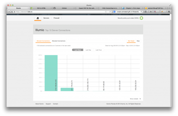Close the GitHub browser tab
Screen dimensions: 178x116
click(74, 8)
